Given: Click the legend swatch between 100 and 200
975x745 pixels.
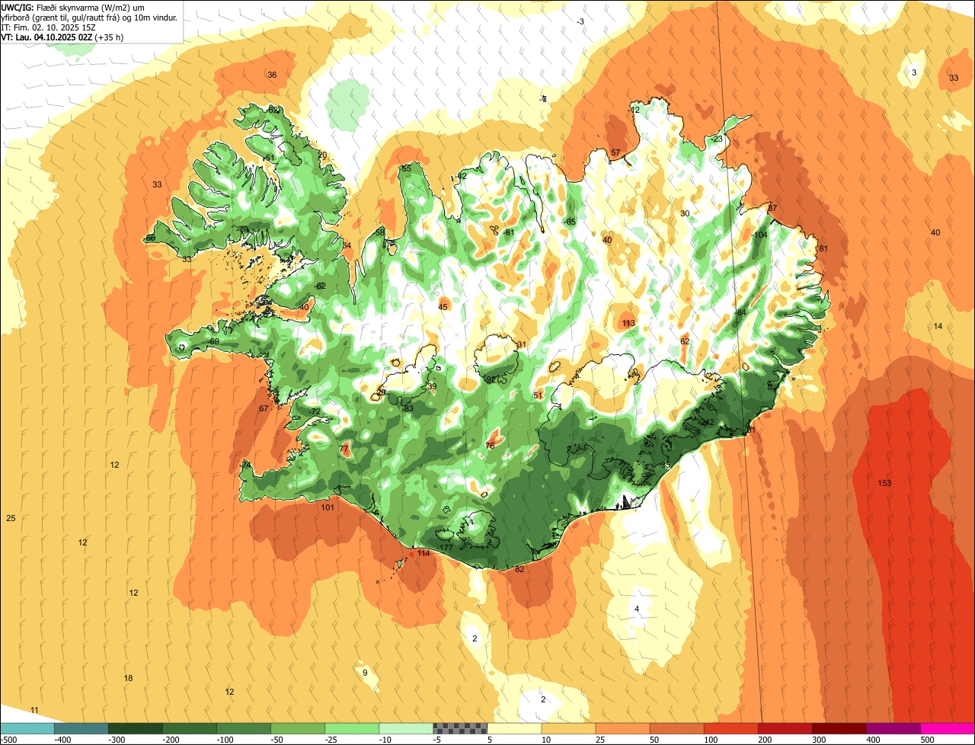Looking at the screenshot, I should (730, 728).
